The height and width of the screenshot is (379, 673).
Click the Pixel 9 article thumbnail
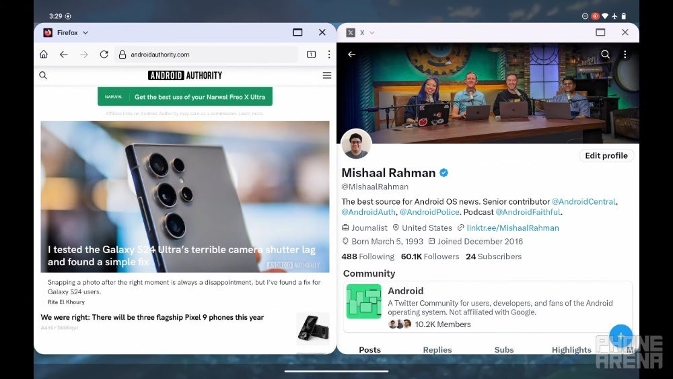tap(313, 329)
